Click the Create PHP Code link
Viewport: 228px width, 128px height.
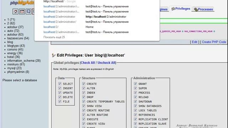214,42
